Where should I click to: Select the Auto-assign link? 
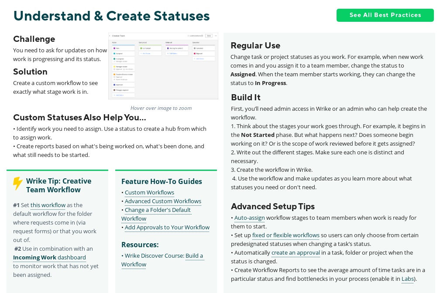tap(249, 218)
